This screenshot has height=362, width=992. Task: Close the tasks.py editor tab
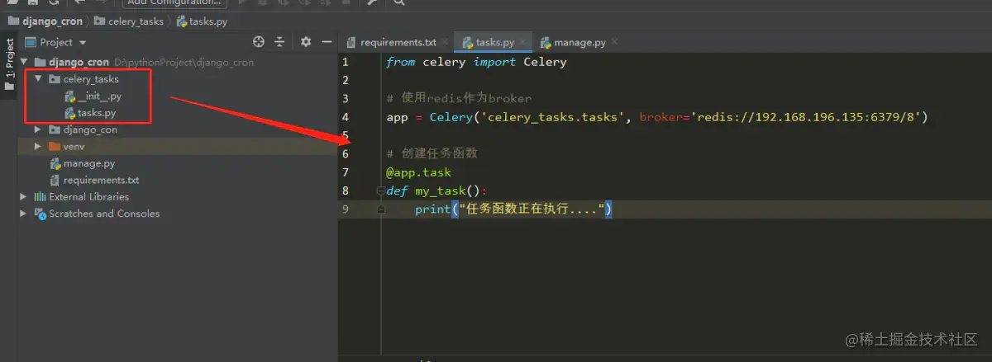pos(523,41)
